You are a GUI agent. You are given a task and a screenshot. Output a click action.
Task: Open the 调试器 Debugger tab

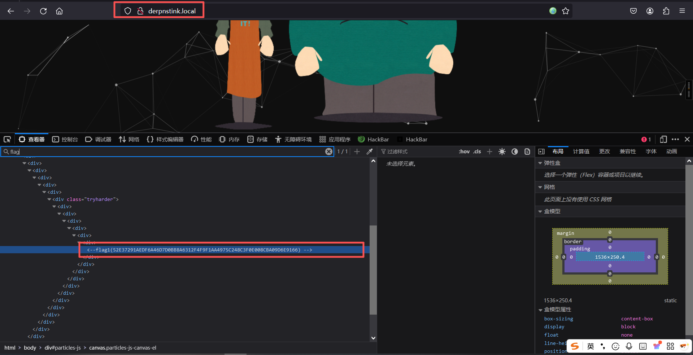click(98, 139)
